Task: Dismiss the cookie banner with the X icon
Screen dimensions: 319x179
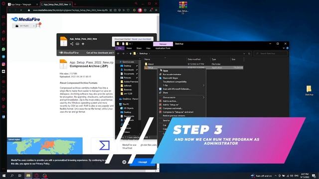Action: pyautogui.click(x=124, y=162)
